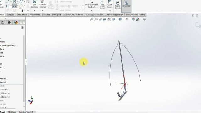Select the Spline sketch tool
201x113 pixels.
pyautogui.click(x=21, y=2)
